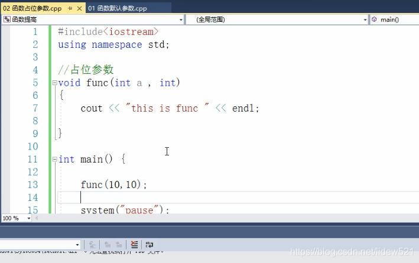Click the project icon beside 函数提高
Viewport: 419px width, 263px height.
(7, 20)
